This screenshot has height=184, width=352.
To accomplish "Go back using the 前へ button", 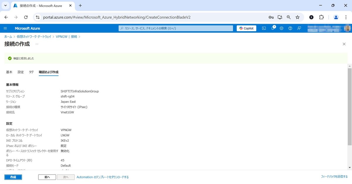I will [x=47, y=177].
